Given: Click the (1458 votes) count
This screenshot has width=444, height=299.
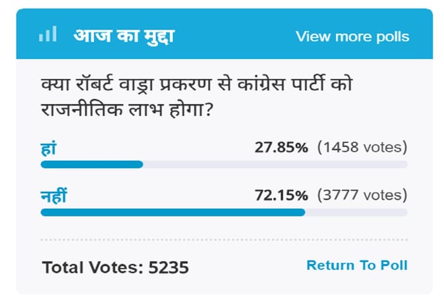Looking at the screenshot, I should click(x=362, y=148).
